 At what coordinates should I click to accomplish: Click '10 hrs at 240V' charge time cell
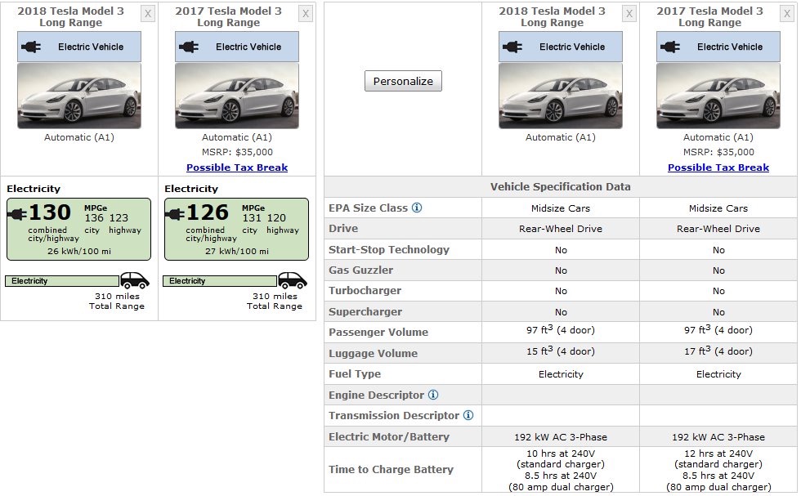coord(561,453)
